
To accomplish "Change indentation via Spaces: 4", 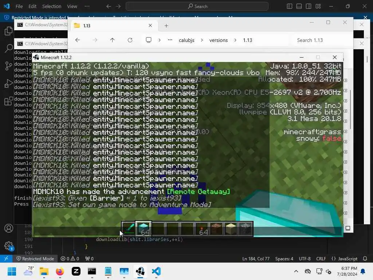I will [284, 258].
